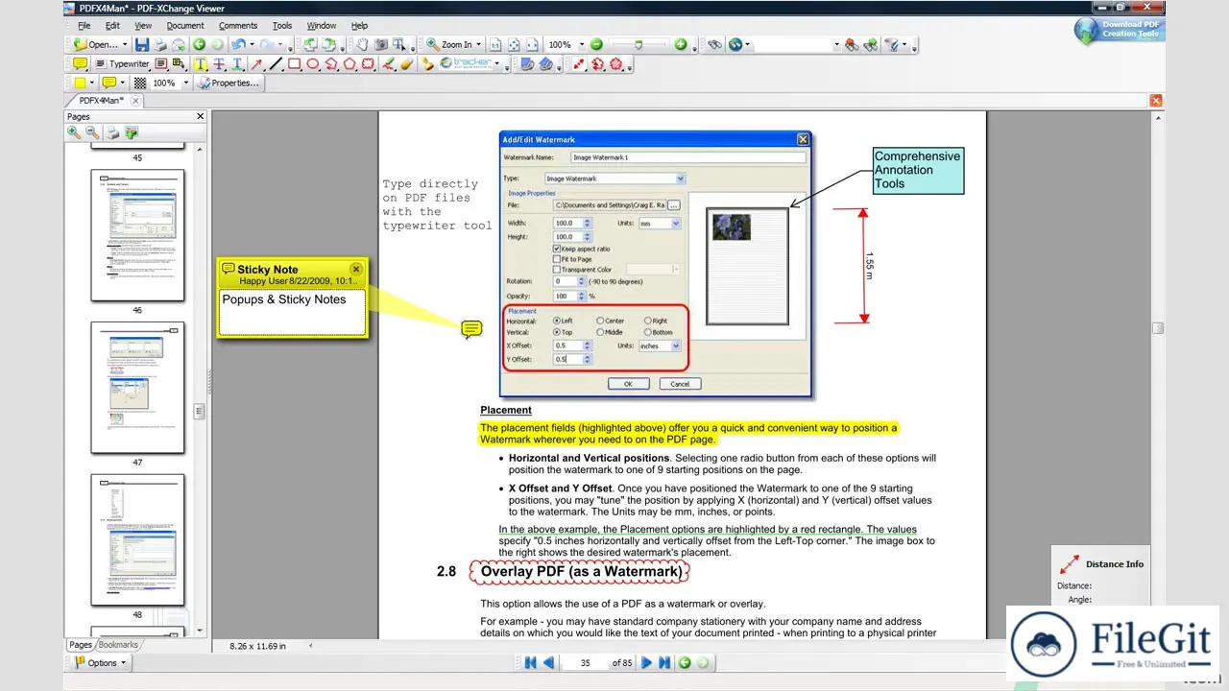Close the Pages panel
1229x691 pixels.
pos(200,116)
